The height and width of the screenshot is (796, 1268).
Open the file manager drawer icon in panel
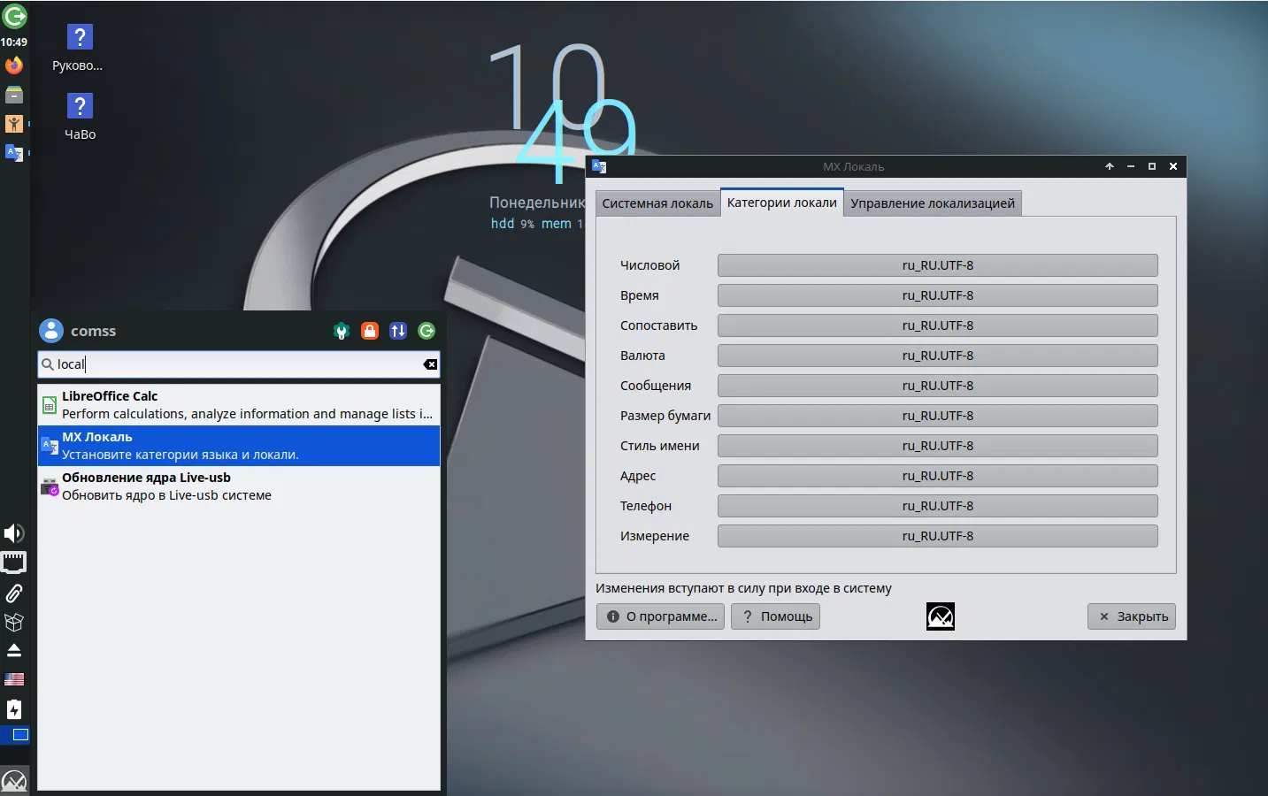click(14, 95)
